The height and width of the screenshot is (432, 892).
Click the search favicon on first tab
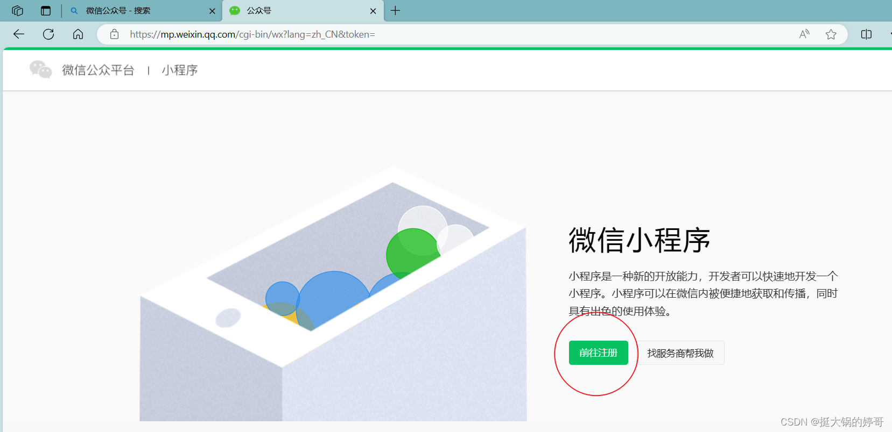coord(74,11)
